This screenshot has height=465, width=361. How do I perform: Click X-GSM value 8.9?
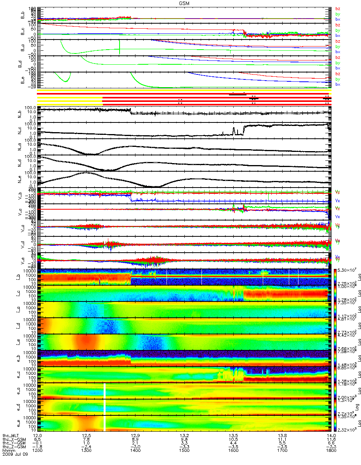[135, 439]
